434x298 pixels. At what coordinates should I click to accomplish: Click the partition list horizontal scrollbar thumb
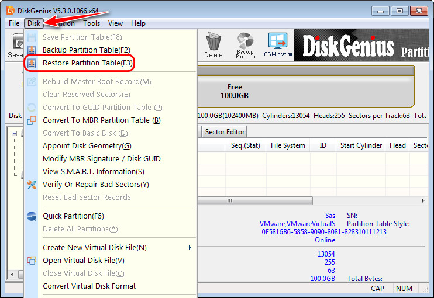point(255,200)
